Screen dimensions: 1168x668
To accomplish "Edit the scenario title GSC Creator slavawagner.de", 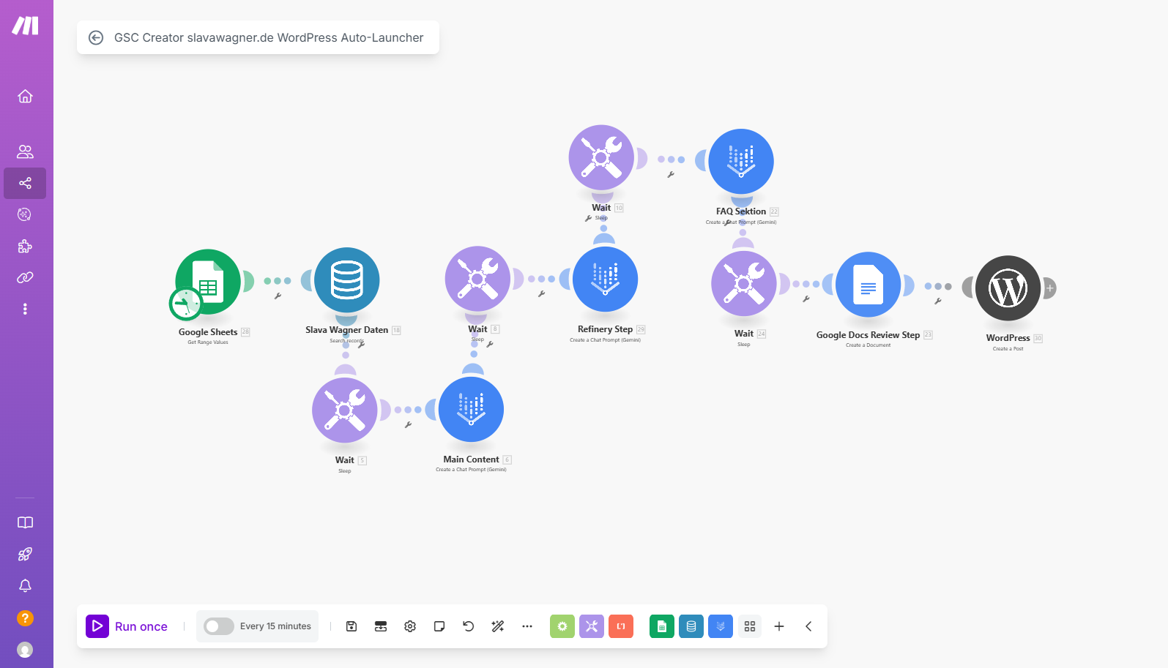I will (x=269, y=37).
